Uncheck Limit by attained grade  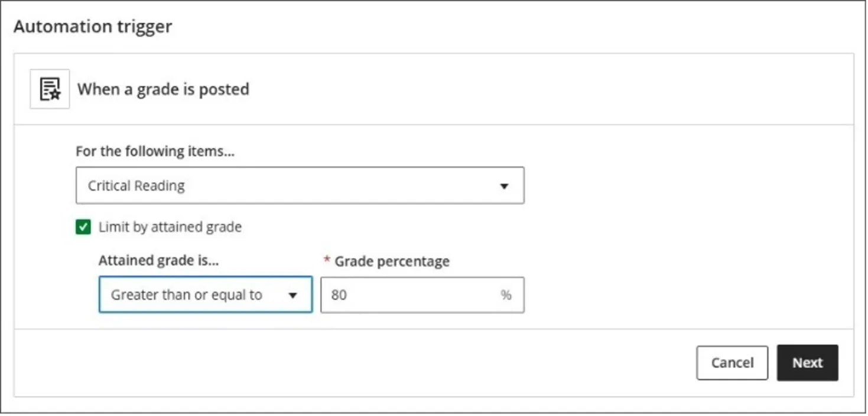(x=83, y=227)
